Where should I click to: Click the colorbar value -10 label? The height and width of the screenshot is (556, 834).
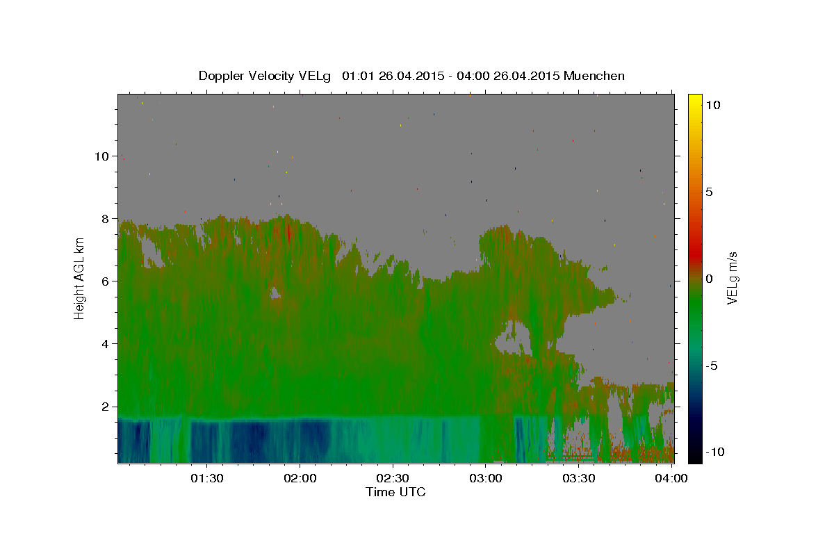click(x=714, y=452)
